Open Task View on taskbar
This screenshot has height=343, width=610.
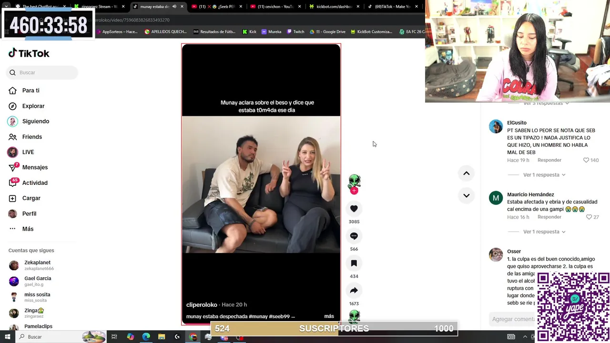tap(114, 337)
